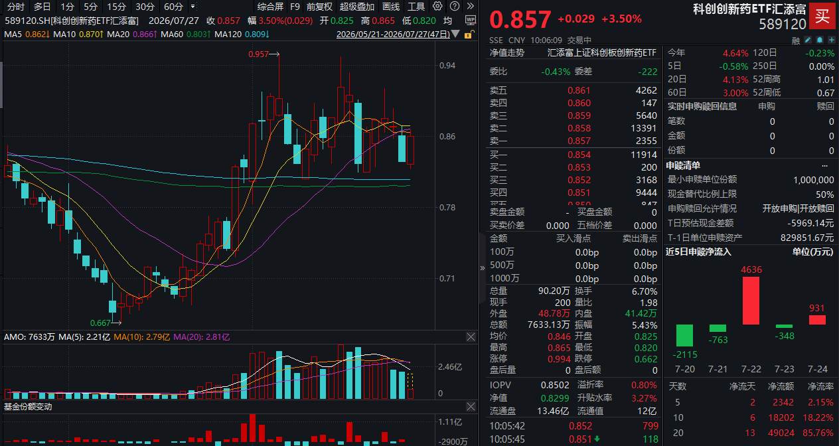Click the red 买 buy button
Viewport: 839px width, 446px height.
822,15
